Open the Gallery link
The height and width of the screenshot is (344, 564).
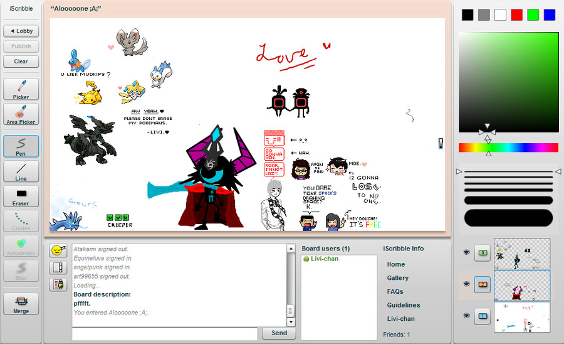[x=397, y=278]
